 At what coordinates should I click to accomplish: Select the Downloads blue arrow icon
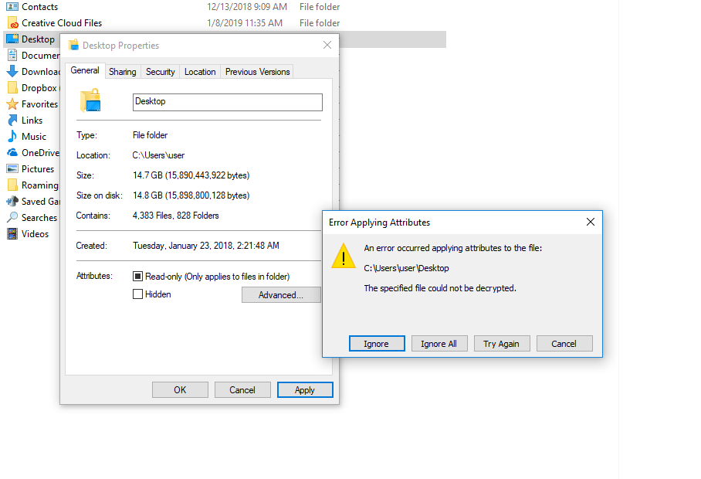click(12, 72)
